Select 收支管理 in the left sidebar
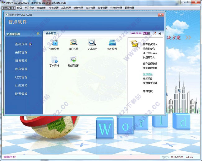 (21, 77)
